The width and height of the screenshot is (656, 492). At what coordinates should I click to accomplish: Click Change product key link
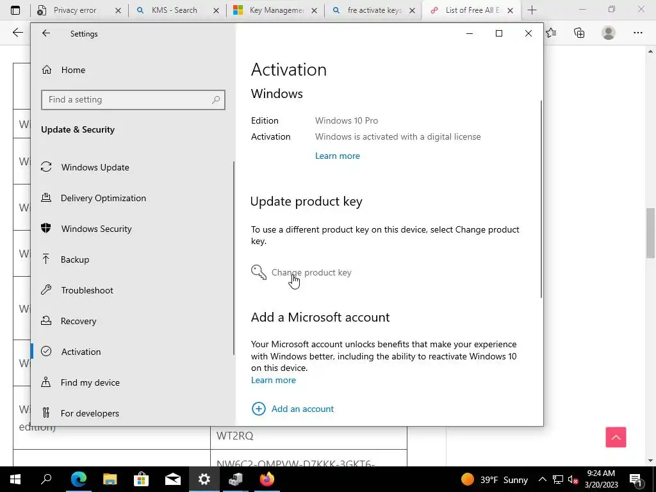tap(311, 272)
